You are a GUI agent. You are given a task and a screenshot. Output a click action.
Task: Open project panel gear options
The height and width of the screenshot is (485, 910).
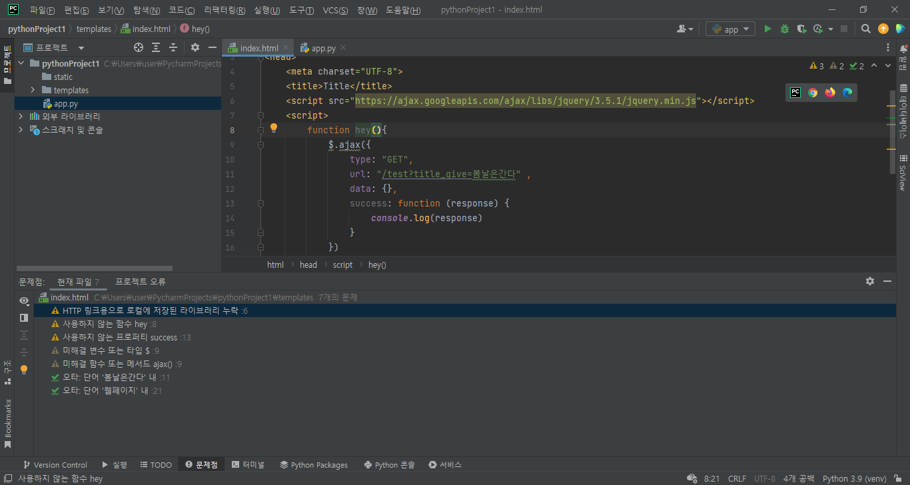pos(195,47)
